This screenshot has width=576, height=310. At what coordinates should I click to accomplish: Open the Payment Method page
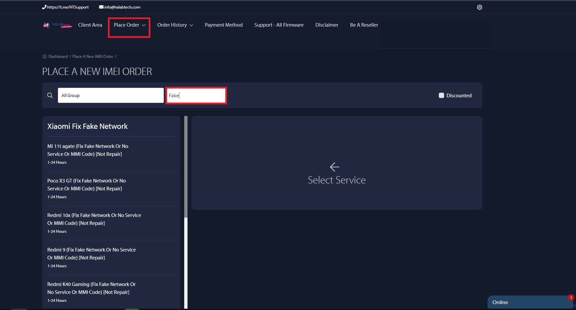[x=224, y=25]
